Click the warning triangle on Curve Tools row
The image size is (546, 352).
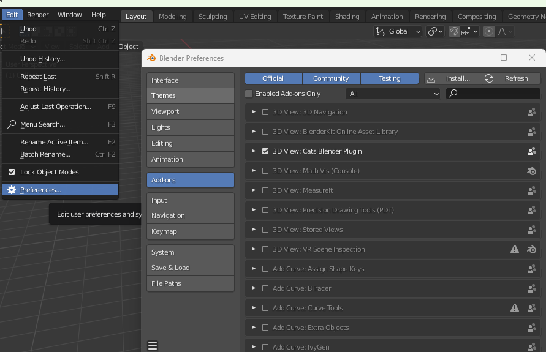(515, 308)
